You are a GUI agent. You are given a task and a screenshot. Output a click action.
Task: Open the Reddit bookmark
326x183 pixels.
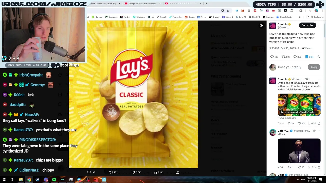point(189,17)
